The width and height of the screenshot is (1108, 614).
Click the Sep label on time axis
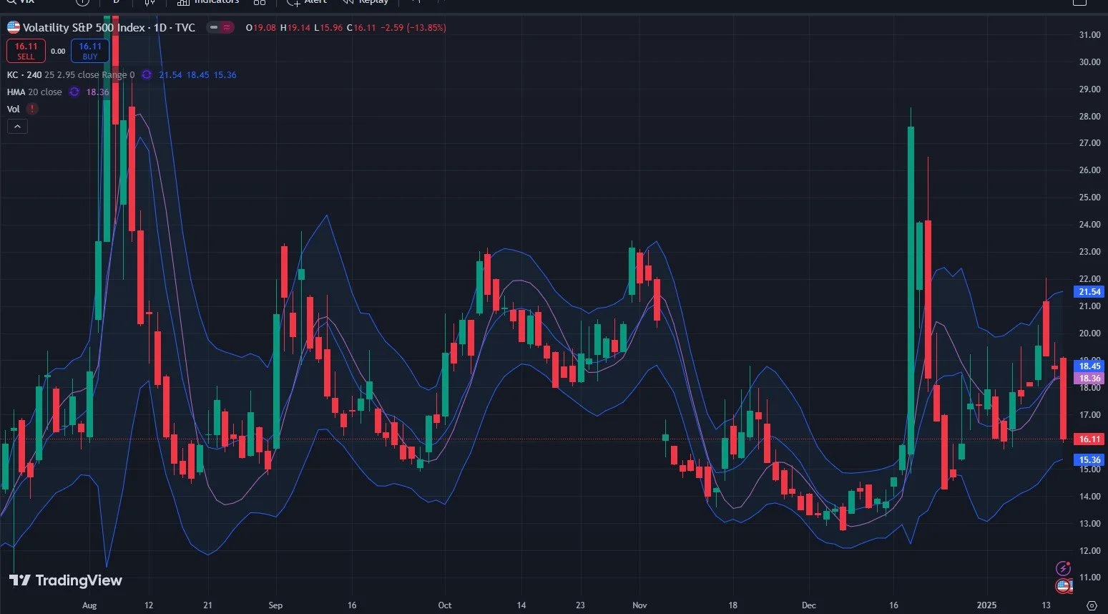tap(275, 605)
